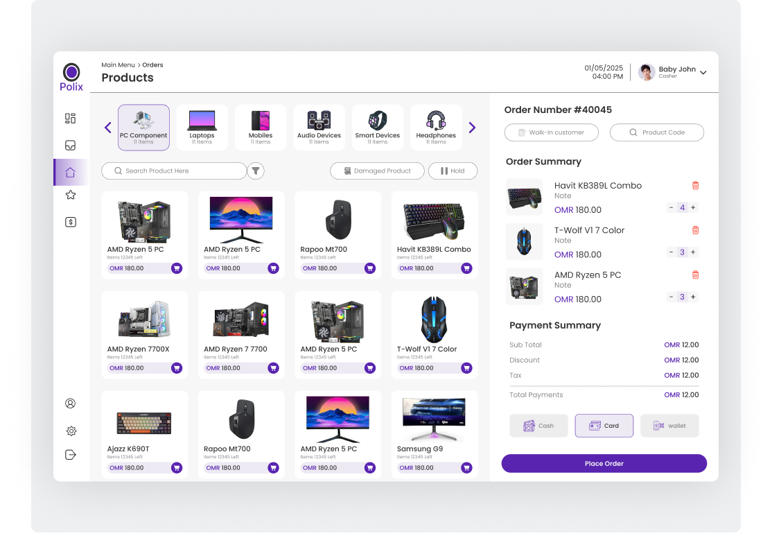Click the 01/05/2025 date text
Screen dimensions: 772x538
pos(604,68)
